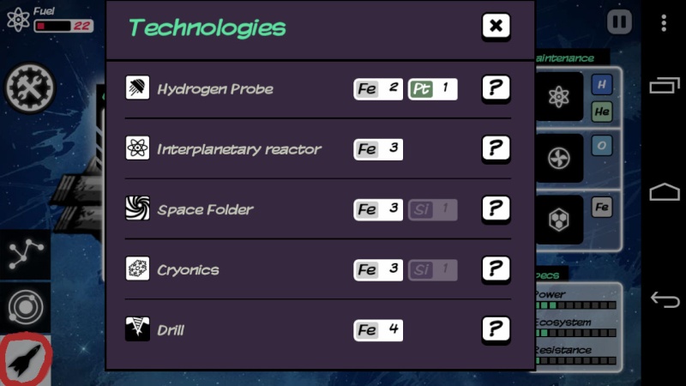Tap the Space Folder swirl icon
The height and width of the screenshot is (386, 686).
tap(137, 208)
